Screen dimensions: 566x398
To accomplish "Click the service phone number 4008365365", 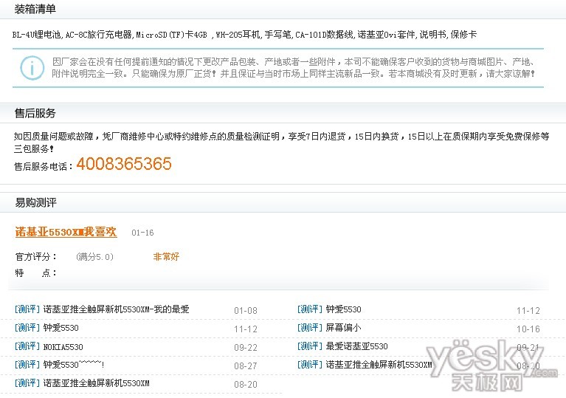I will click(x=124, y=164).
